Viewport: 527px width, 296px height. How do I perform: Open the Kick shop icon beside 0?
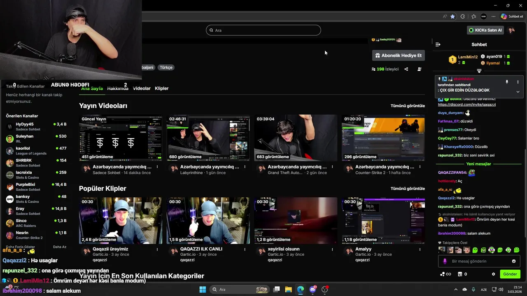460,274
